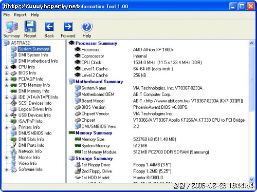
Task: Select the Chipset Vendor row label
Action: tap(95, 113)
